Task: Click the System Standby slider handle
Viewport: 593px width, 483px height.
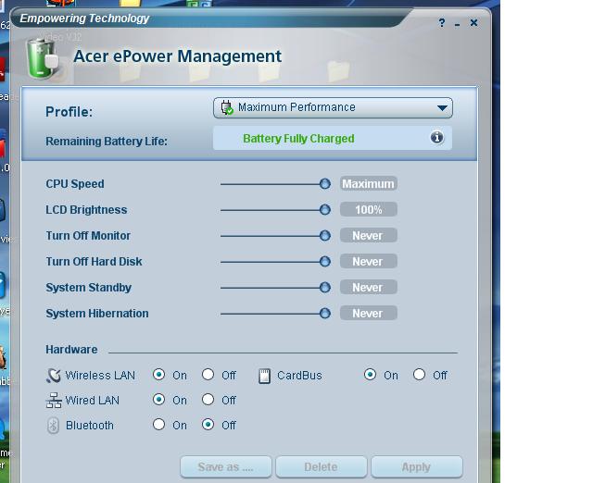Action: click(325, 288)
